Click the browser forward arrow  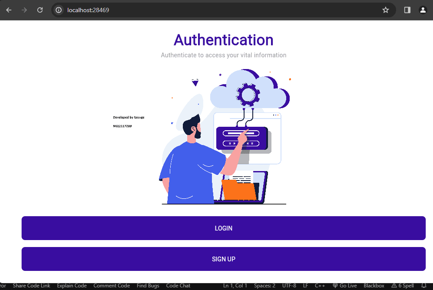coord(24,10)
